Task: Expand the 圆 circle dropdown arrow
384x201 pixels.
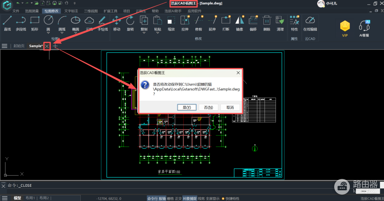Action: [48, 33]
